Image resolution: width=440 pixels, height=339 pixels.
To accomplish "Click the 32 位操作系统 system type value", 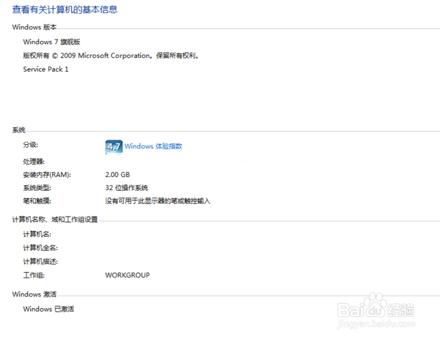I will (127, 188).
